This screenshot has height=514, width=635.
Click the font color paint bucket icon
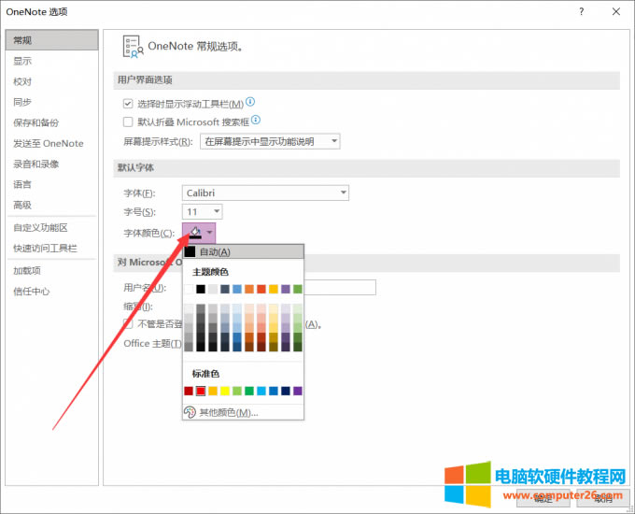coord(195,233)
